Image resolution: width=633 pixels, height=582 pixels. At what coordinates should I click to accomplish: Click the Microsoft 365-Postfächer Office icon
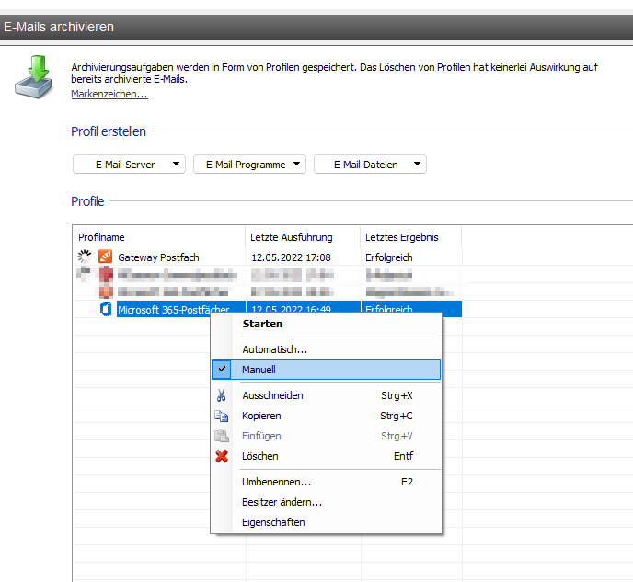pyautogui.click(x=106, y=310)
